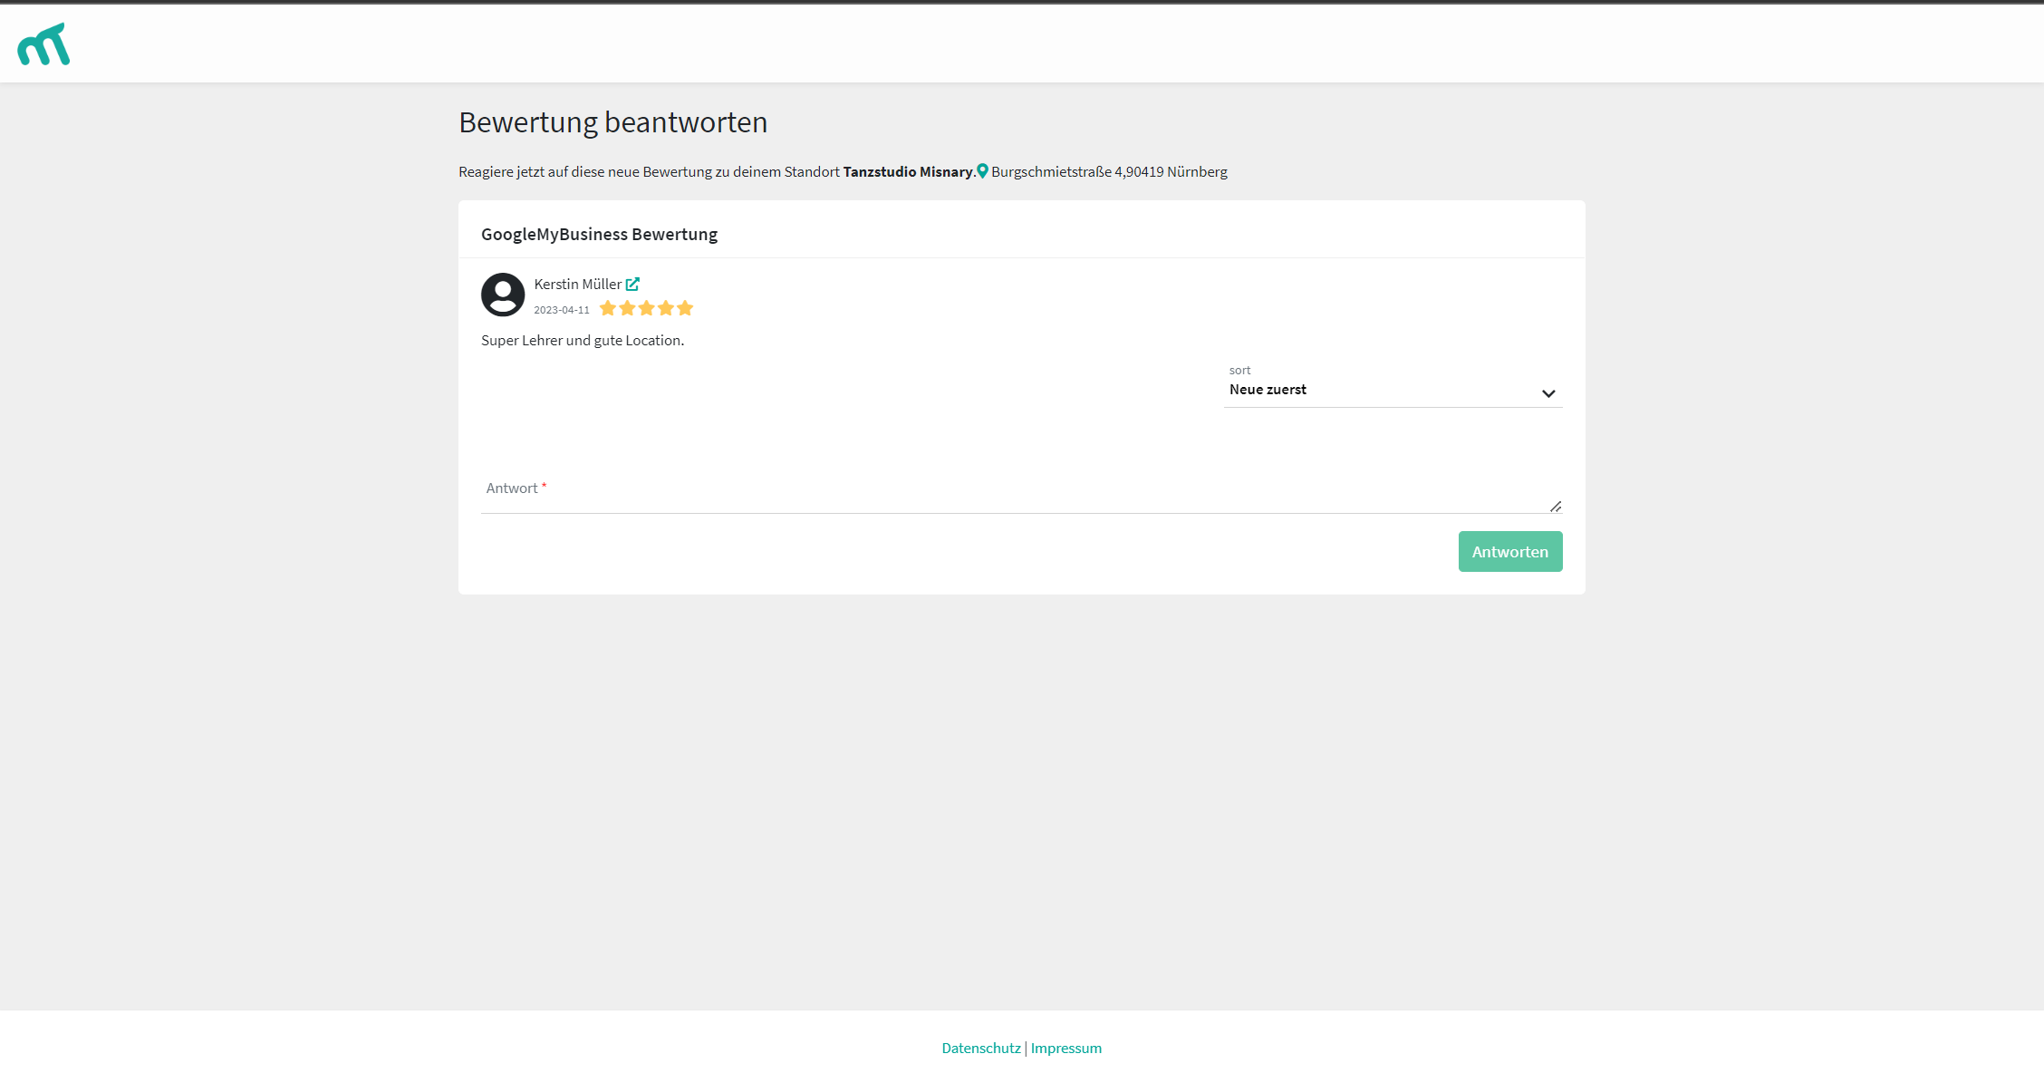Click the location pin icon before address
This screenshot has width=2044, height=1083.
982,171
